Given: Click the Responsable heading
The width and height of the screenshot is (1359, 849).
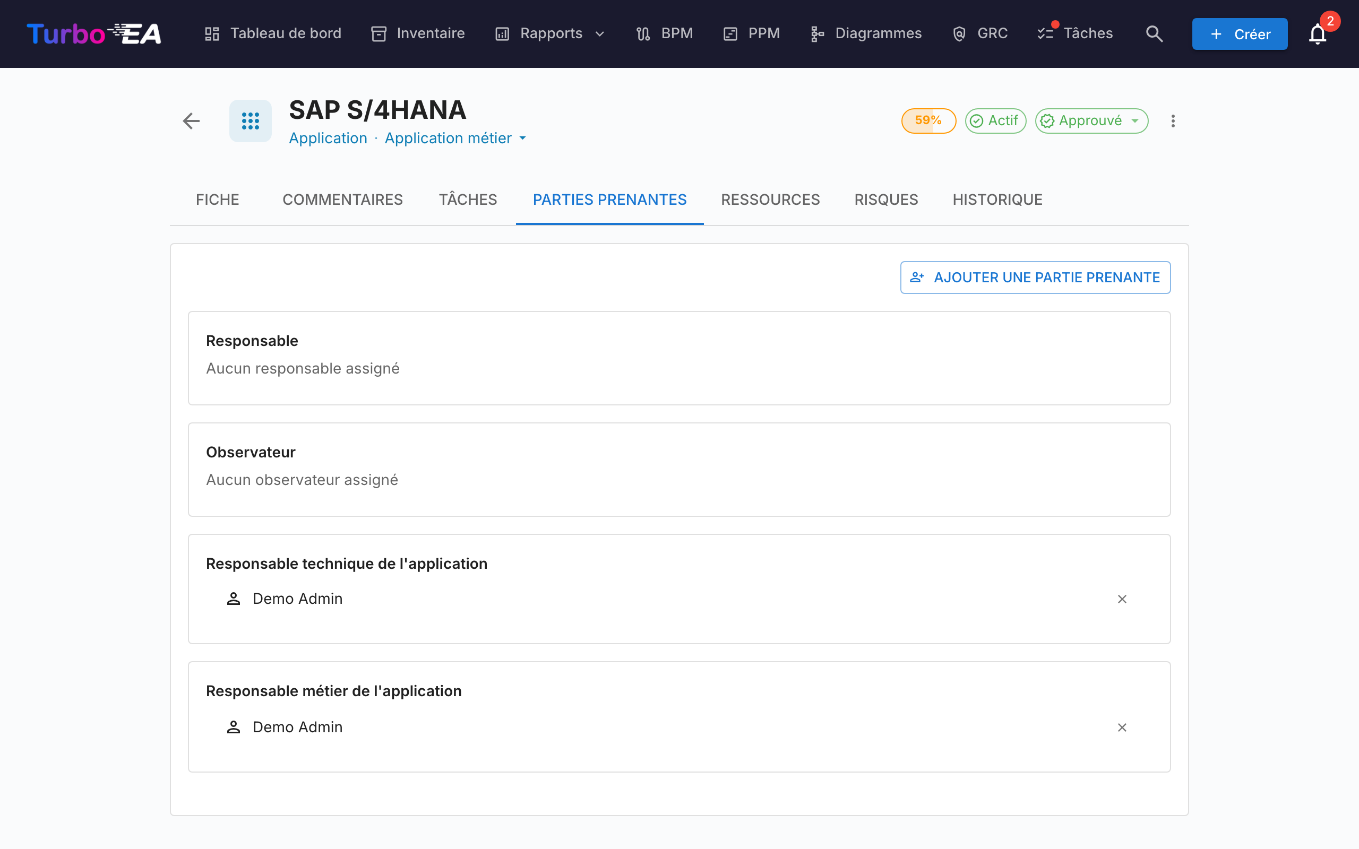Looking at the screenshot, I should pos(252,341).
